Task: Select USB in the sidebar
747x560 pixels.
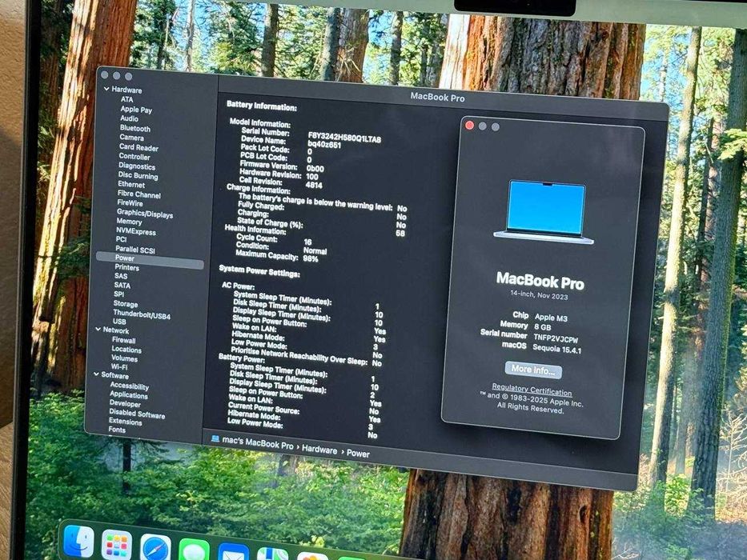Action: (119, 322)
